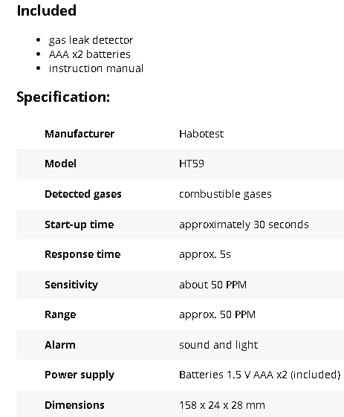The height and width of the screenshot is (417, 344).
Task: Click the Manufacturer row label
Action: tap(79, 134)
